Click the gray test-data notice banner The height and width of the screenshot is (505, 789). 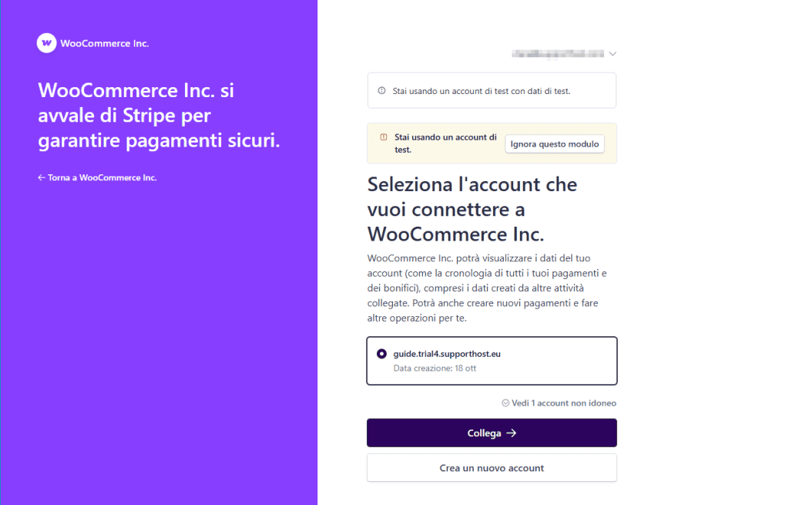pos(491,90)
